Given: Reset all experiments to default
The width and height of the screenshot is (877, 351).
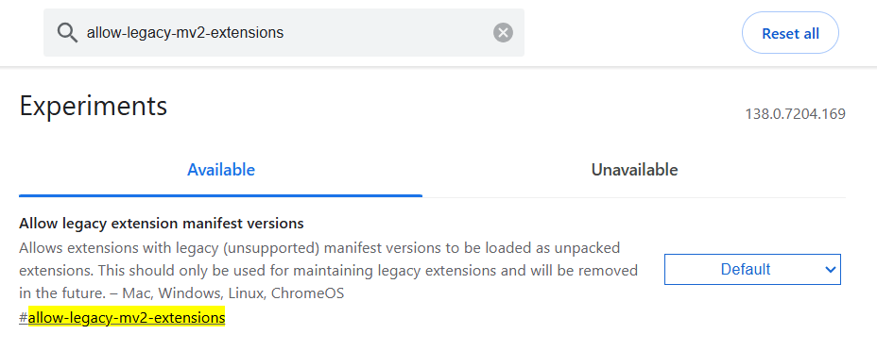Looking at the screenshot, I should 790,33.
